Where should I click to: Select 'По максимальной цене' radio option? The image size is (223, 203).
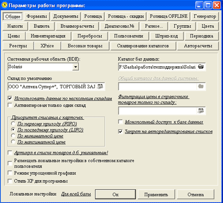[x=13, y=141]
